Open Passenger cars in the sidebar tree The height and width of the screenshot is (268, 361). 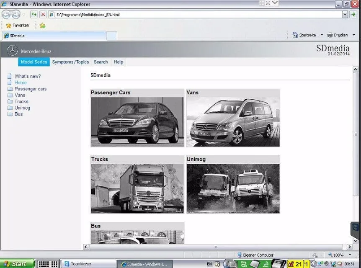pos(31,89)
